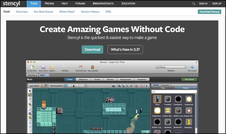Switch to the Physics tab
226x134 pixels.
tap(110, 79)
